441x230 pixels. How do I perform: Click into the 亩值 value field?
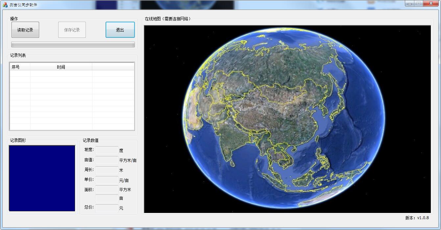pos(107,160)
